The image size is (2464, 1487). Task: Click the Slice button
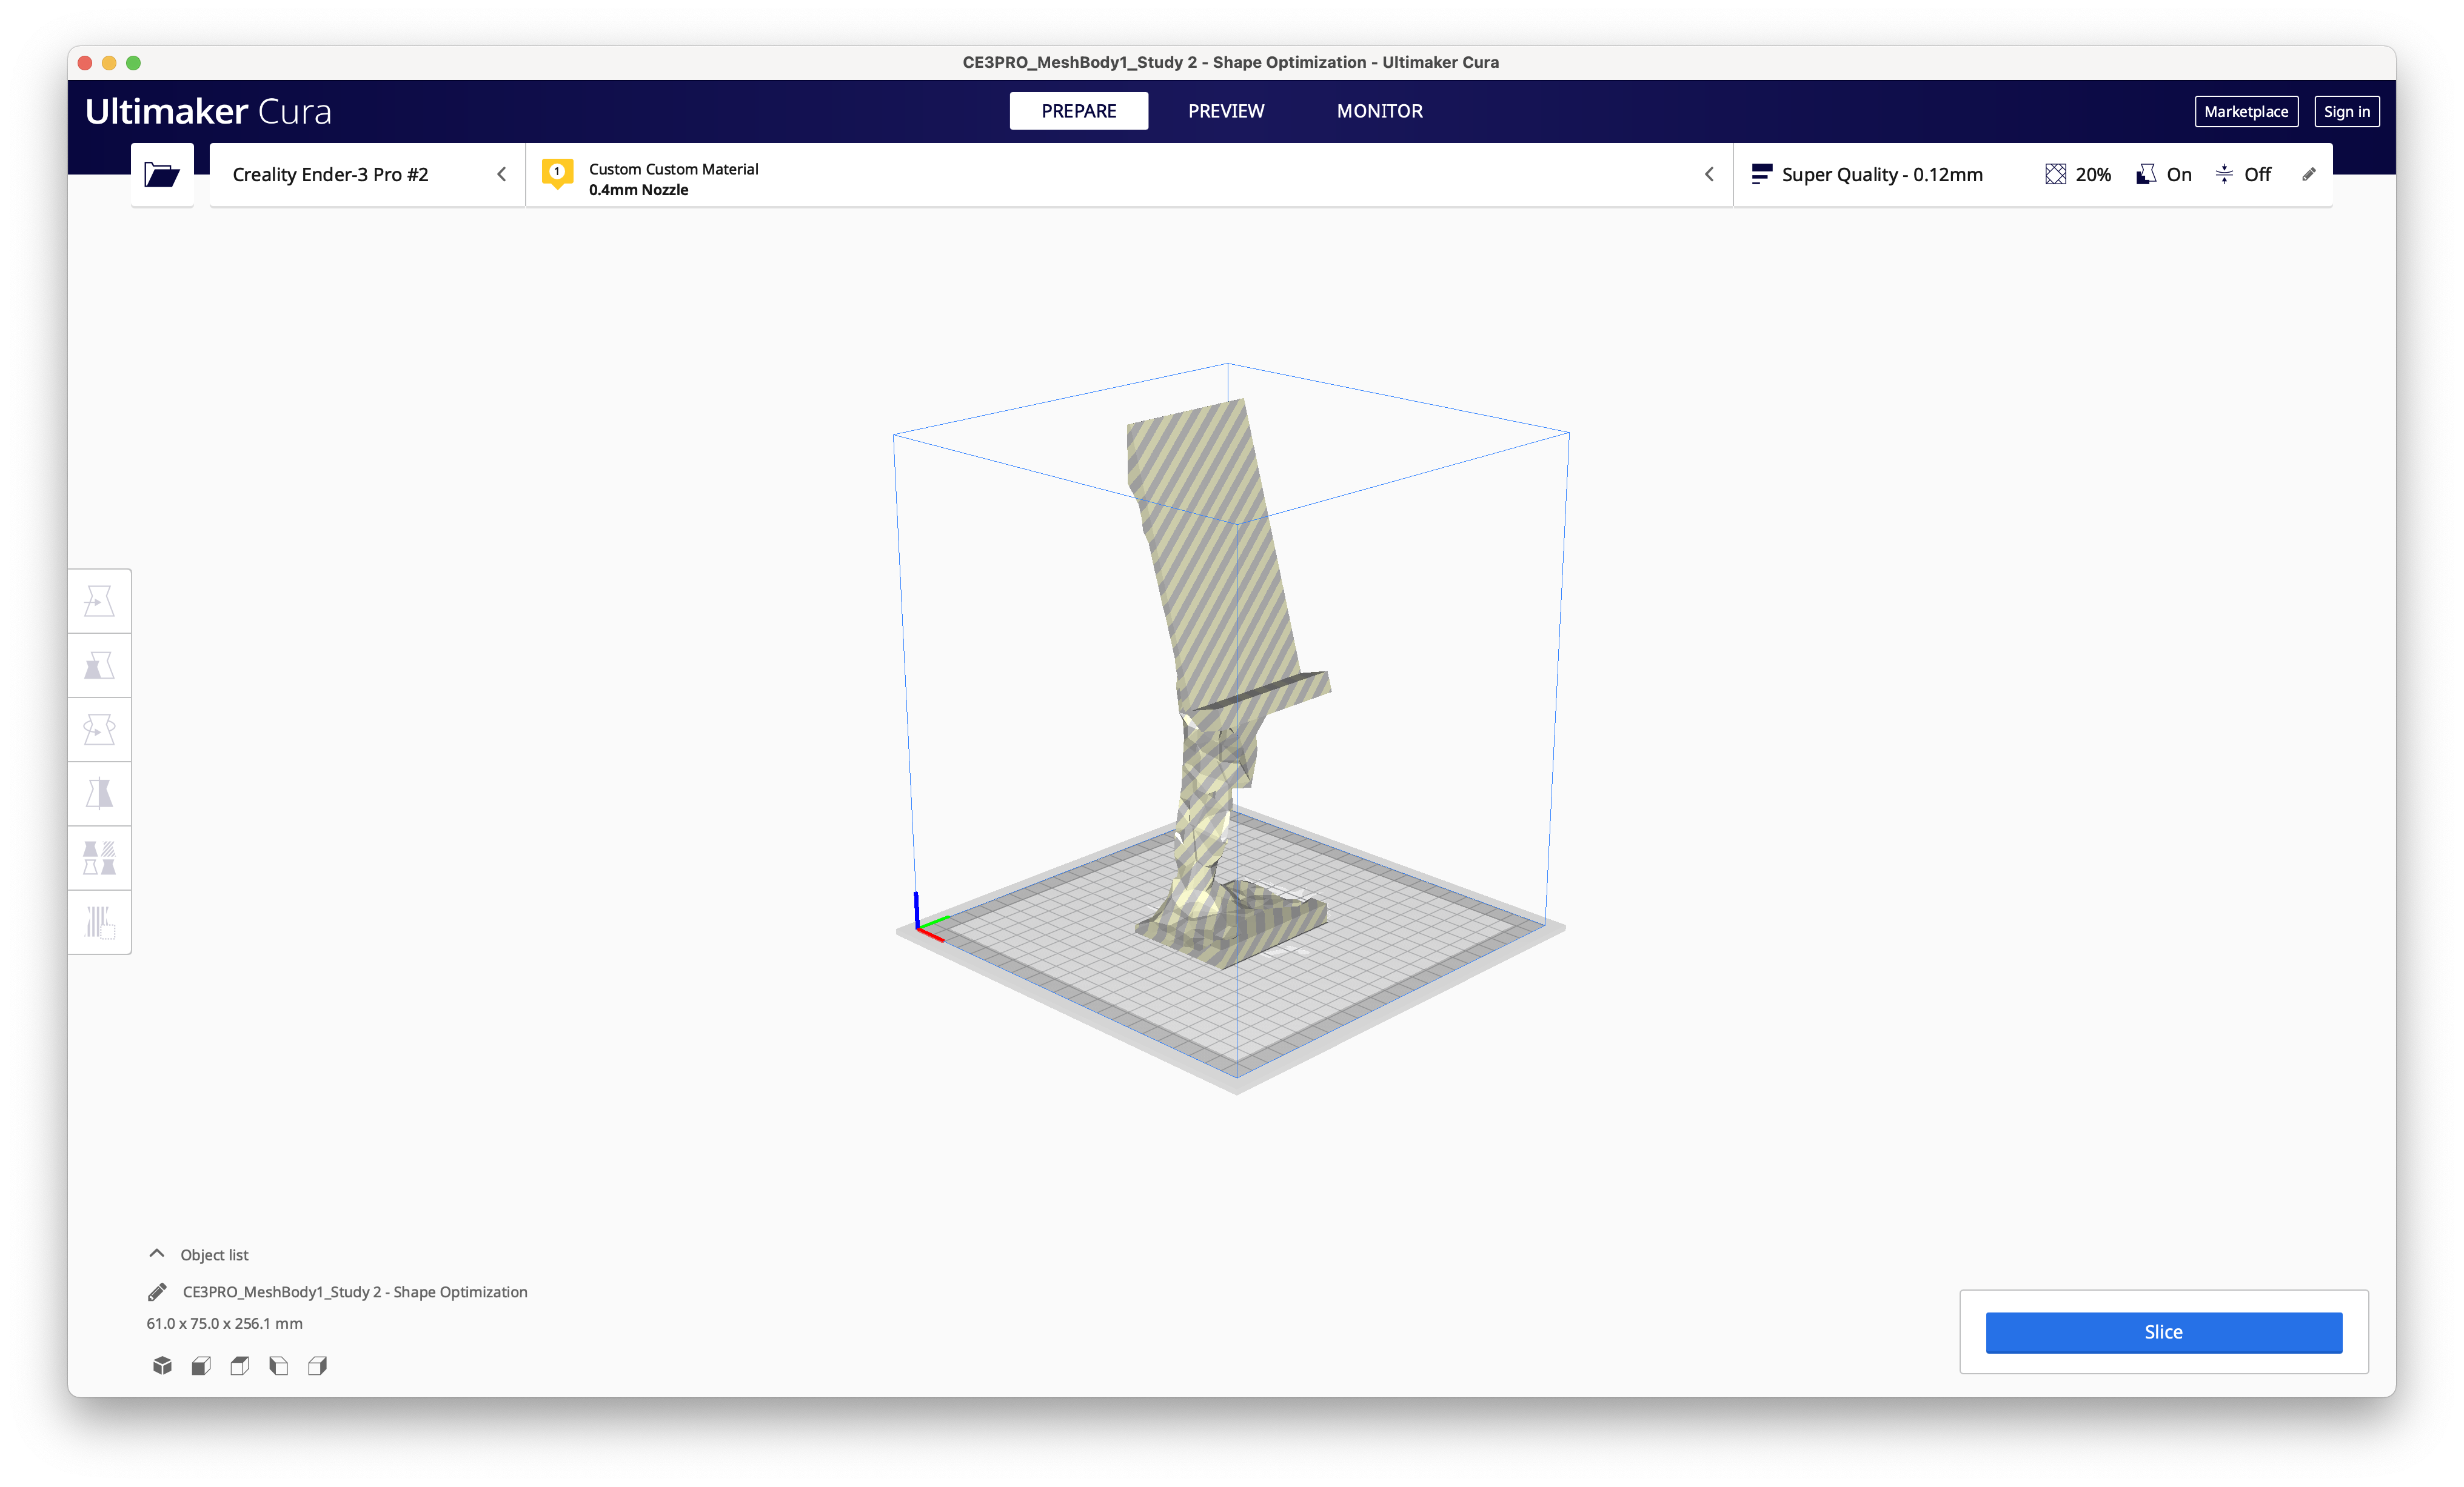(2163, 1332)
